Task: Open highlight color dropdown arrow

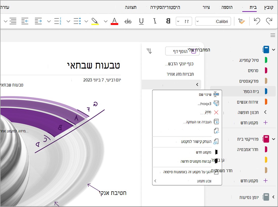Action: point(86,21)
